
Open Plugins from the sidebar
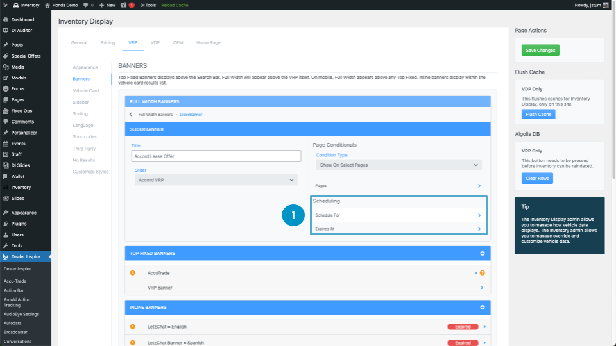point(19,224)
